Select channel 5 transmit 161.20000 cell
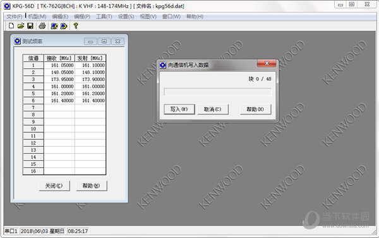379x238 pixels. coord(90,94)
